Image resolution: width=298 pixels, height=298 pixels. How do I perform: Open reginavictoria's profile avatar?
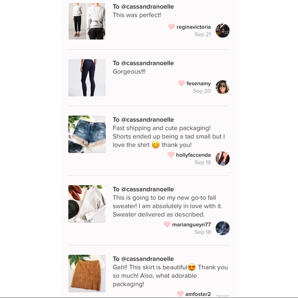222,31
